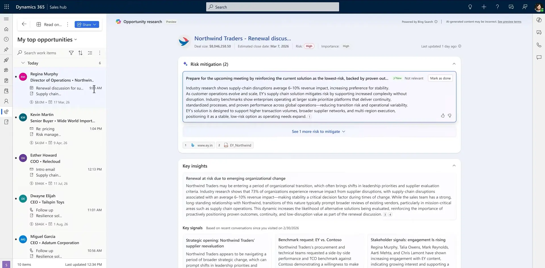Open the more options next to Read on...
This screenshot has width=545, height=268.
[x=68, y=24]
